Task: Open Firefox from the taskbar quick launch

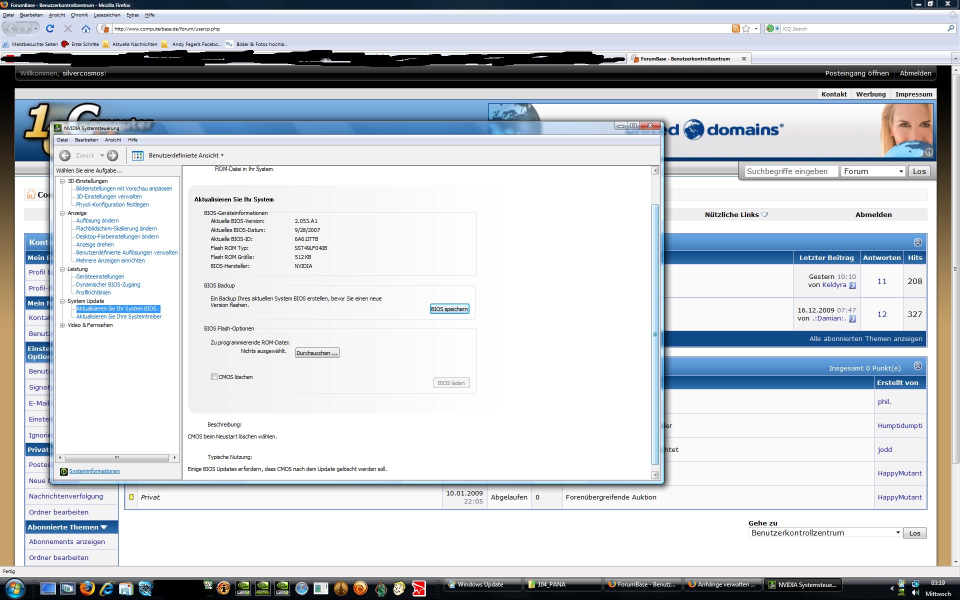Action: 87,588
